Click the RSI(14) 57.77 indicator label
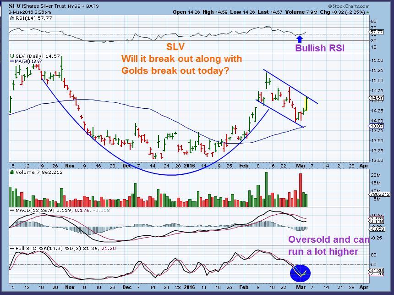 [33, 18]
